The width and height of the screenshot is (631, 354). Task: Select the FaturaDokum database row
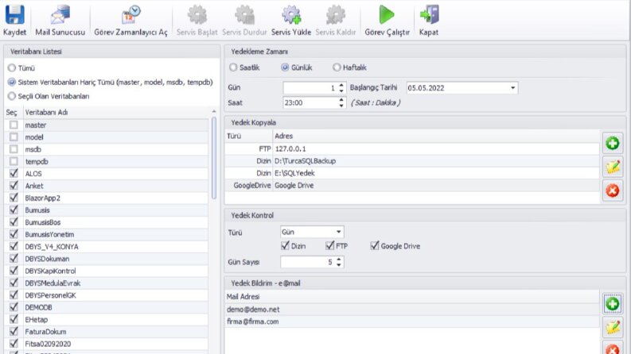click(107, 332)
